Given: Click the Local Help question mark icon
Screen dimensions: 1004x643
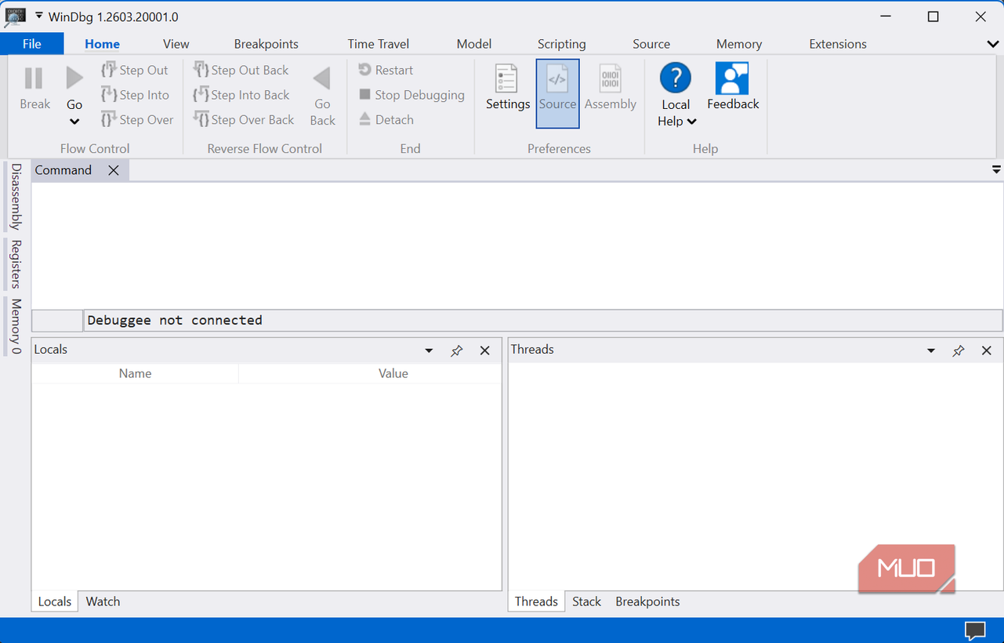Looking at the screenshot, I should tap(675, 78).
